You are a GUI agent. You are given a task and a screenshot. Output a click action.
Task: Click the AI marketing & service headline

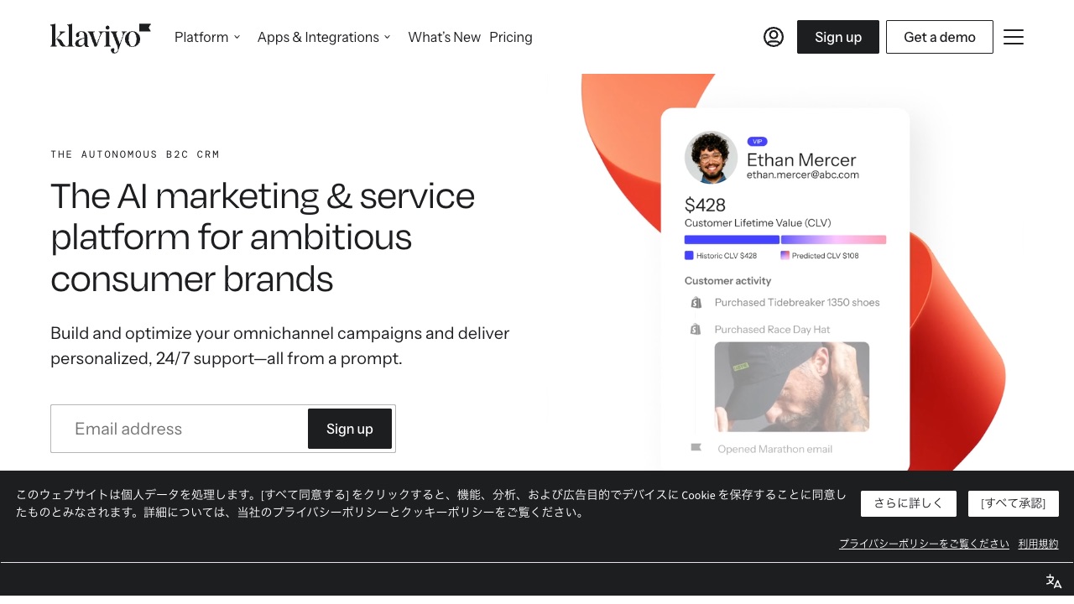[263, 237]
